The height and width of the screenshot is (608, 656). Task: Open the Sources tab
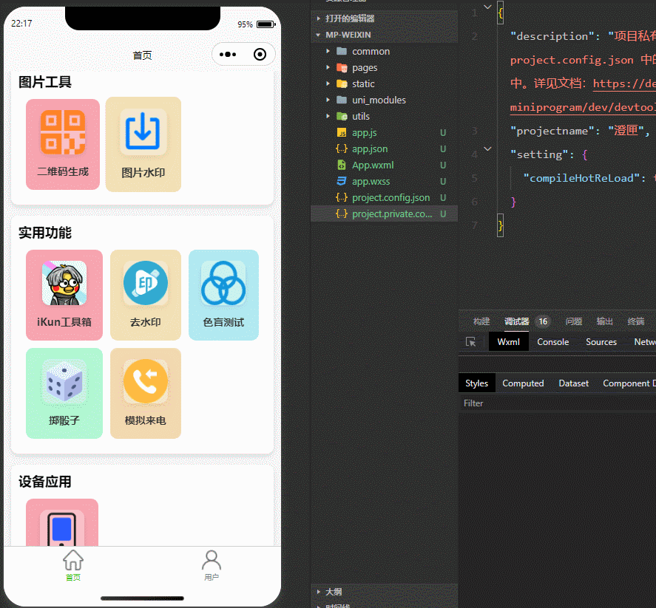click(601, 342)
